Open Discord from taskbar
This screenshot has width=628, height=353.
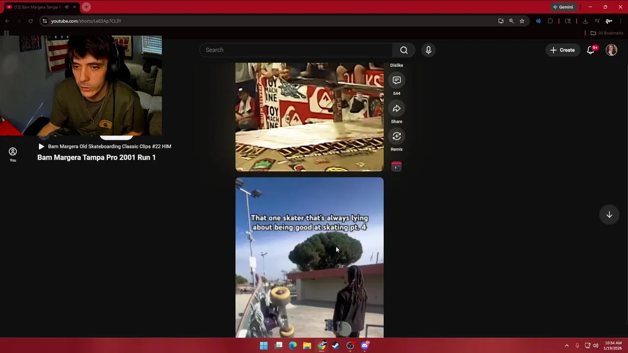(x=365, y=346)
